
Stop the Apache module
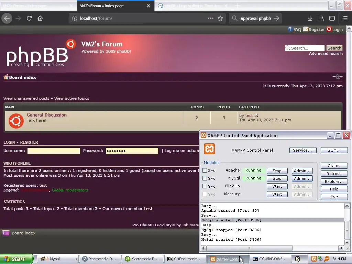277,171
